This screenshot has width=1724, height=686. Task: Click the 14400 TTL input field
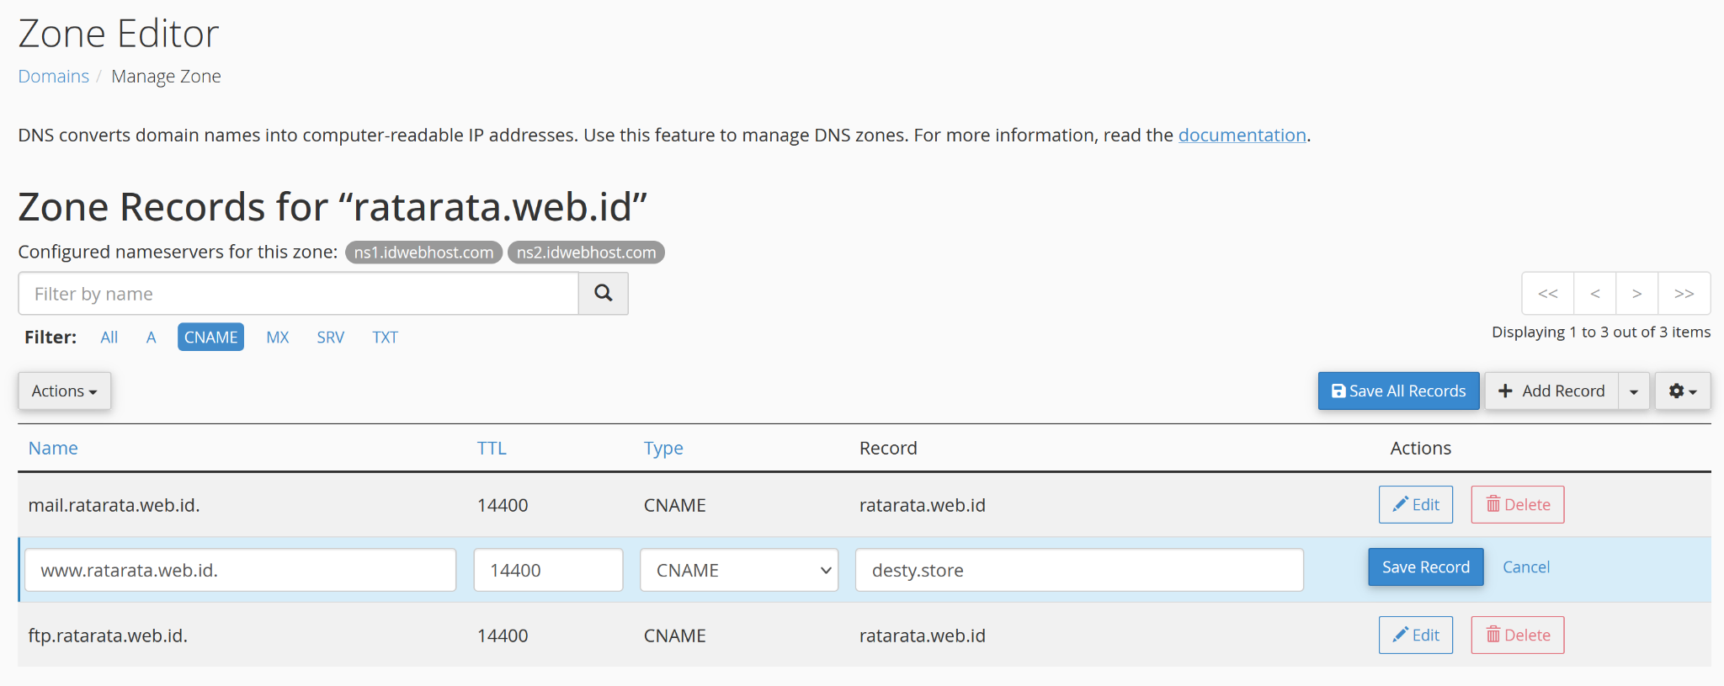[x=548, y=570]
